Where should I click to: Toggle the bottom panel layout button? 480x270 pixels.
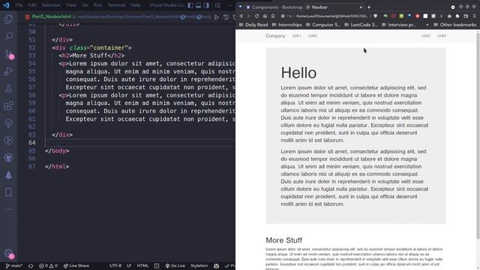tap(198, 5)
